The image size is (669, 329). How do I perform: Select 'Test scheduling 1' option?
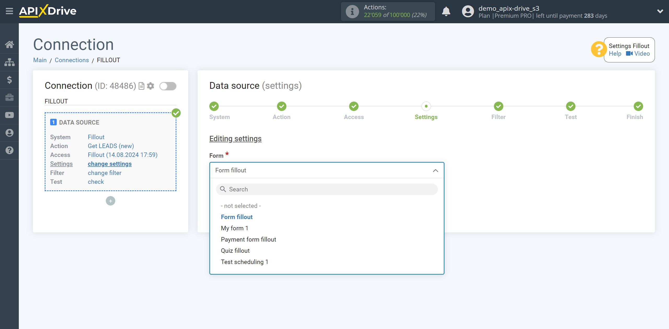(x=245, y=262)
